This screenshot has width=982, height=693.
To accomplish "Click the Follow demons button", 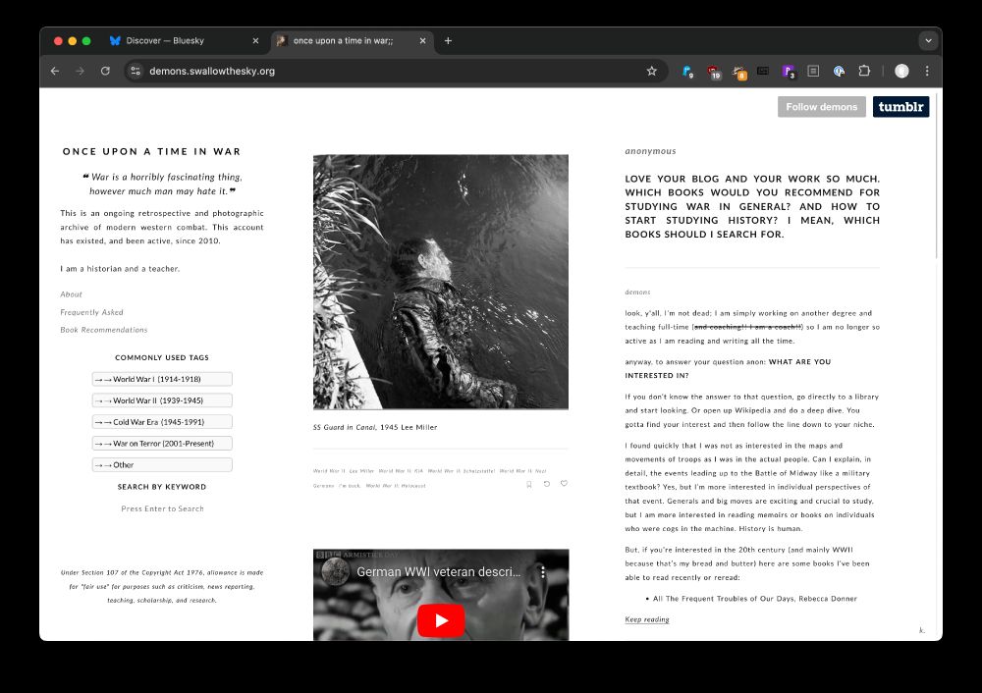I will coord(822,106).
